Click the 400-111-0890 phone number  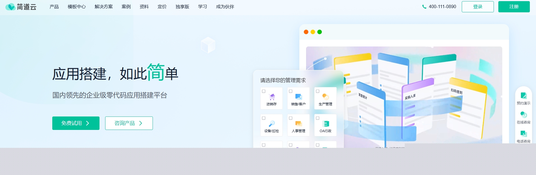442,7
